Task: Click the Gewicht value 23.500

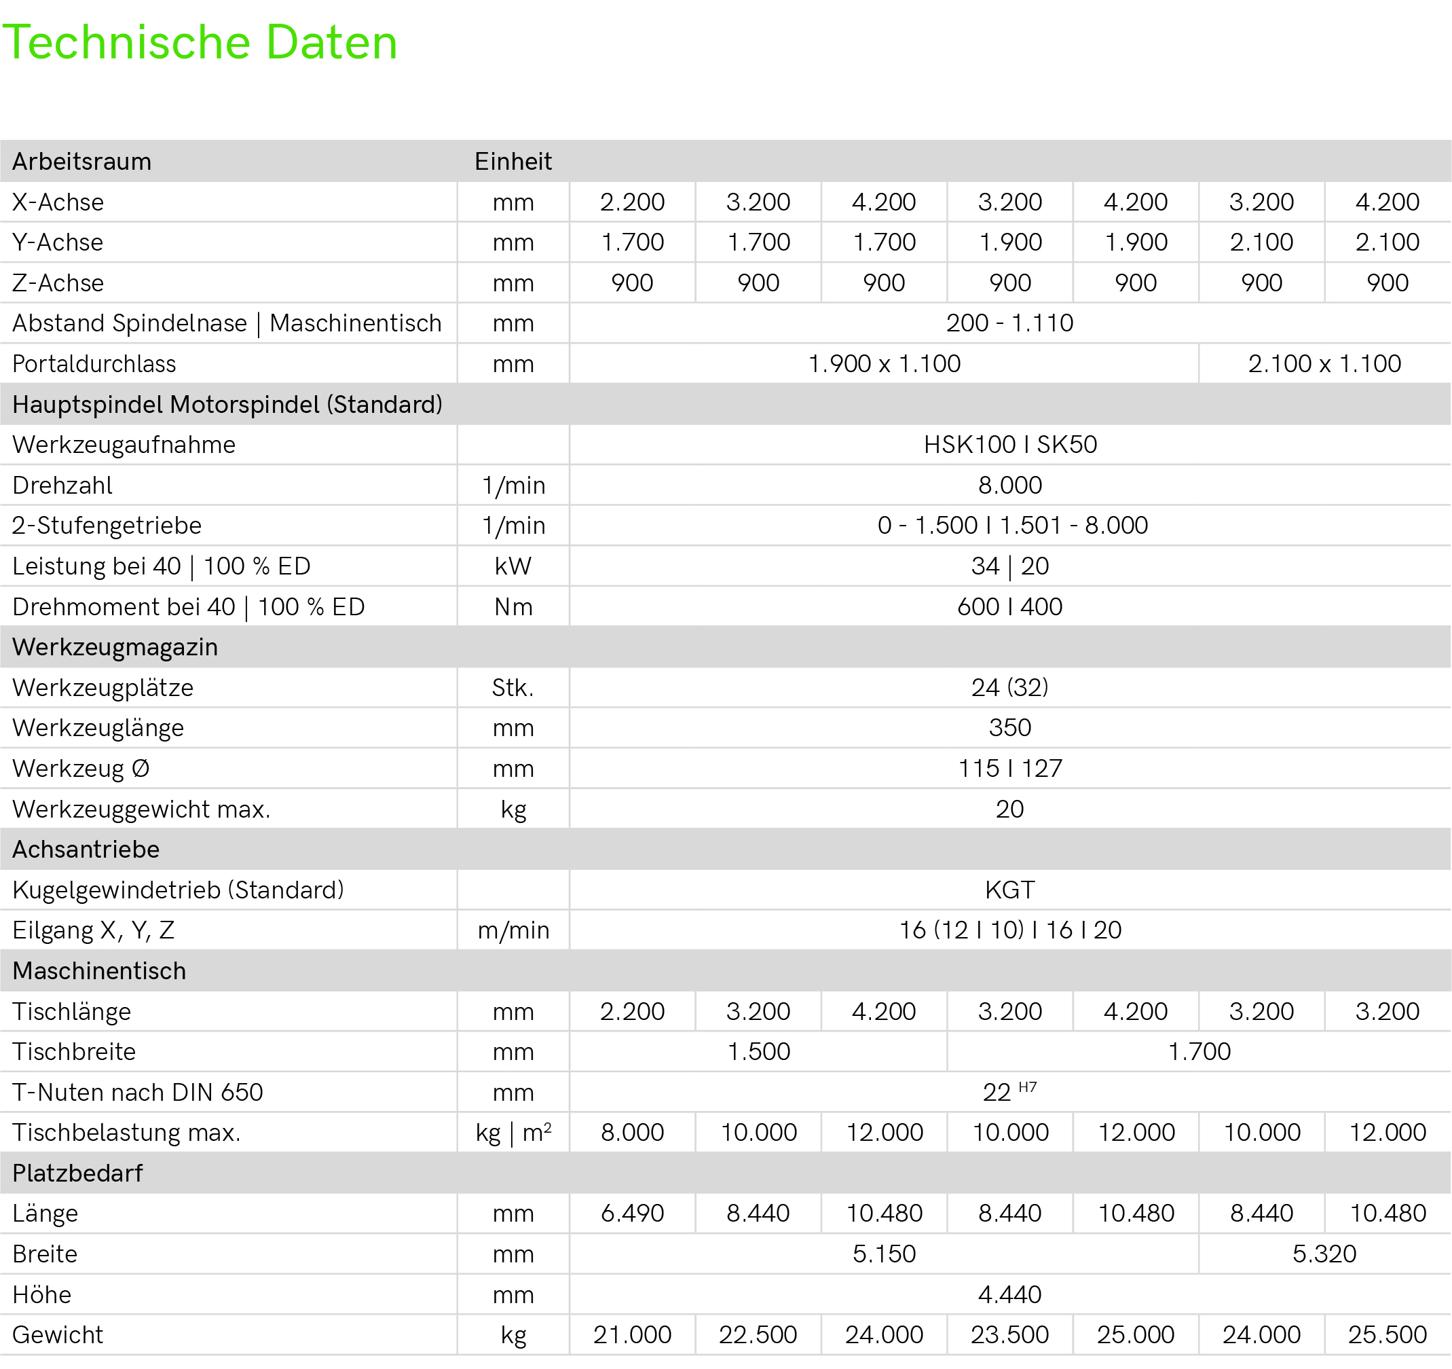Action: coord(1010,1336)
